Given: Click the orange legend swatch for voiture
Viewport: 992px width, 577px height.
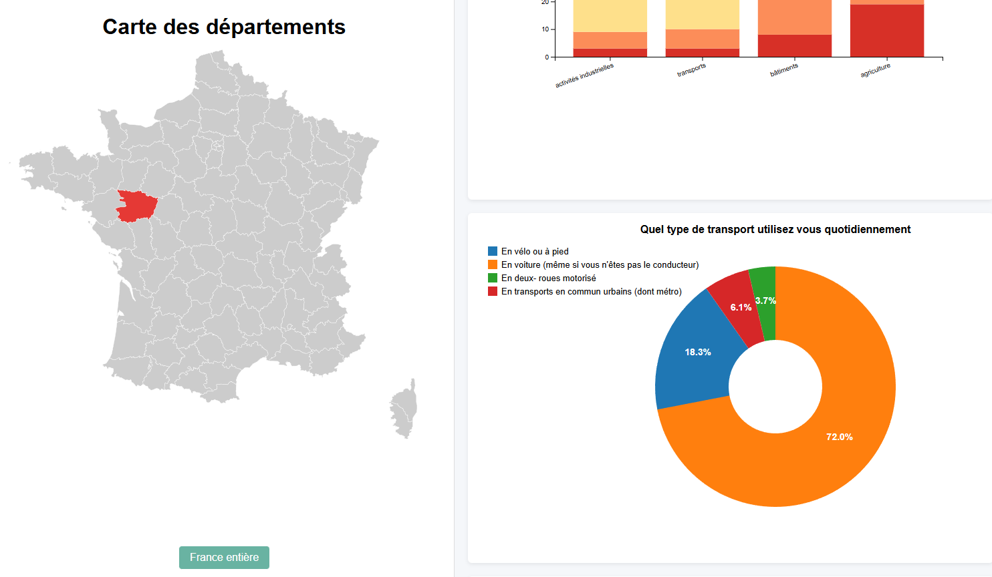Looking at the screenshot, I should point(493,265).
